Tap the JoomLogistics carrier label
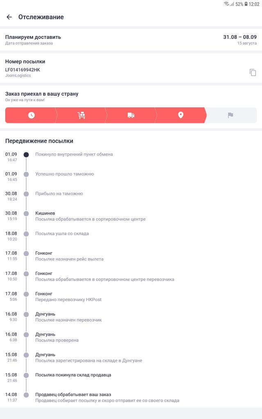The height and width of the screenshot is (419, 262). (18, 76)
